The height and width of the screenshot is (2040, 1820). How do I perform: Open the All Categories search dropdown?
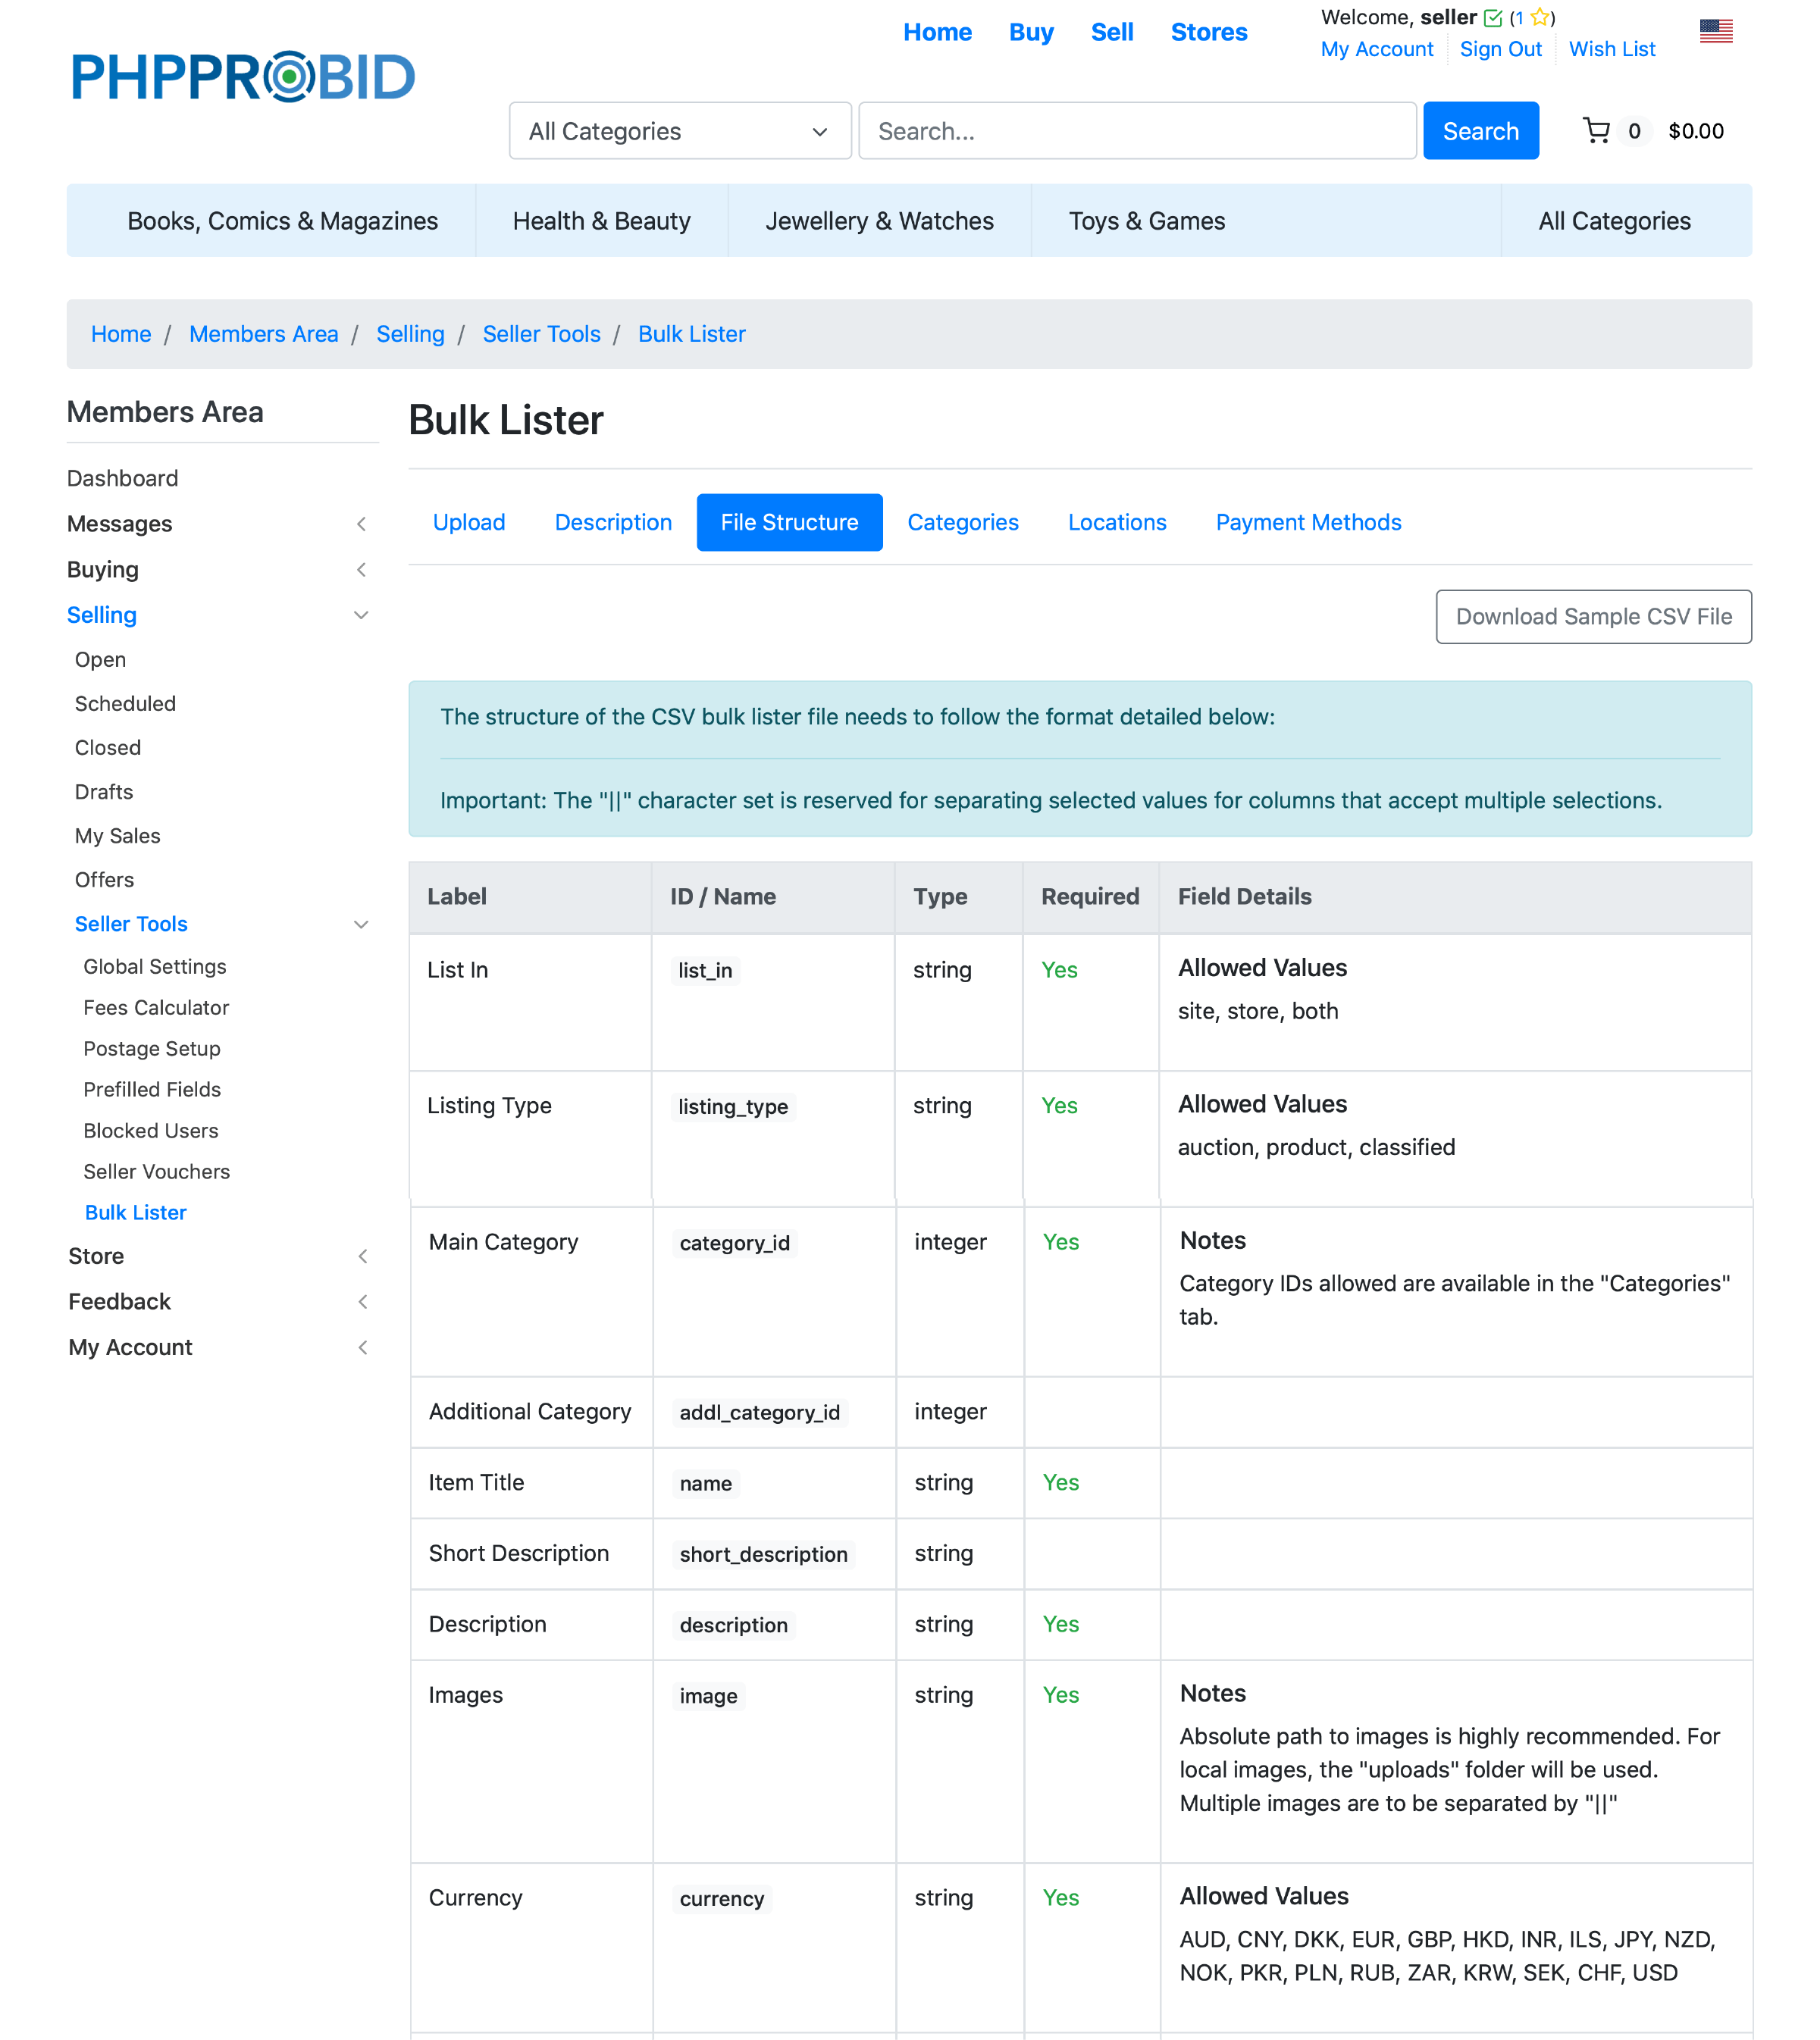[679, 131]
